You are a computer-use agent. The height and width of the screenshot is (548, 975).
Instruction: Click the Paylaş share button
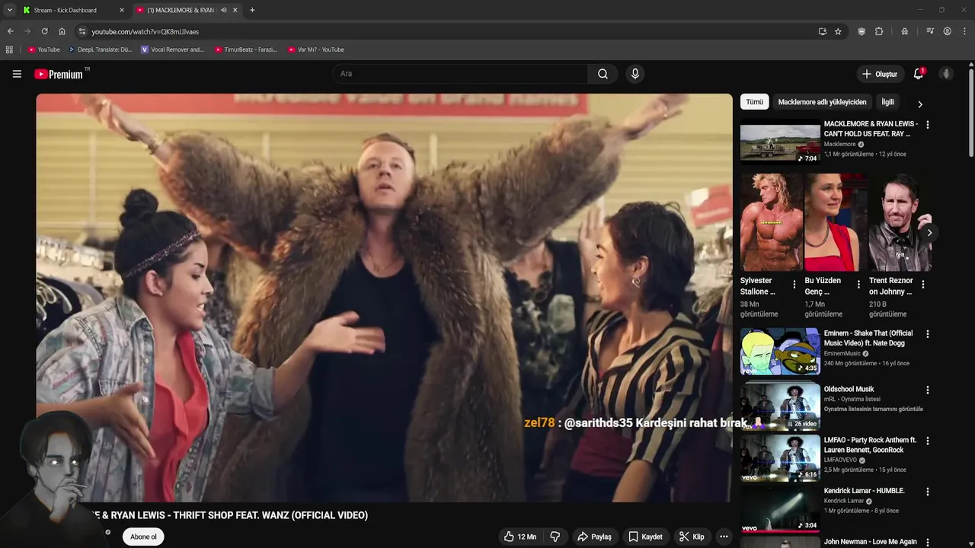[594, 537]
